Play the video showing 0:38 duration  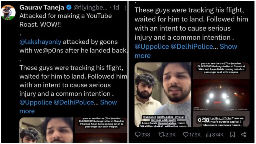221,95
